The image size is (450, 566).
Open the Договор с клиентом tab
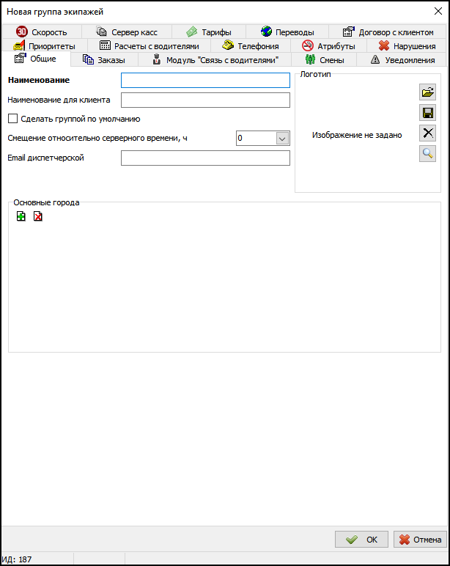pos(388,32)
